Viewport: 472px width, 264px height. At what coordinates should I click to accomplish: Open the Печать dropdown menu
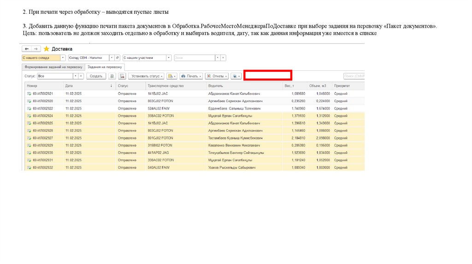191,76
